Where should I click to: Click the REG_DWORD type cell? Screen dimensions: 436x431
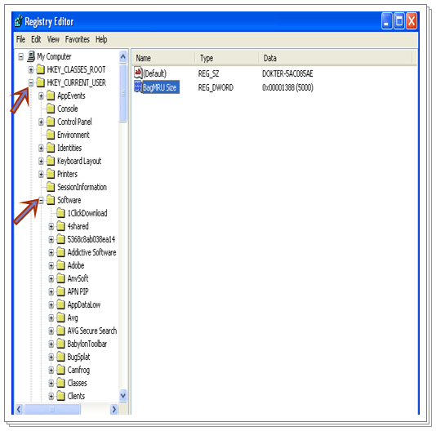[216, 87]
